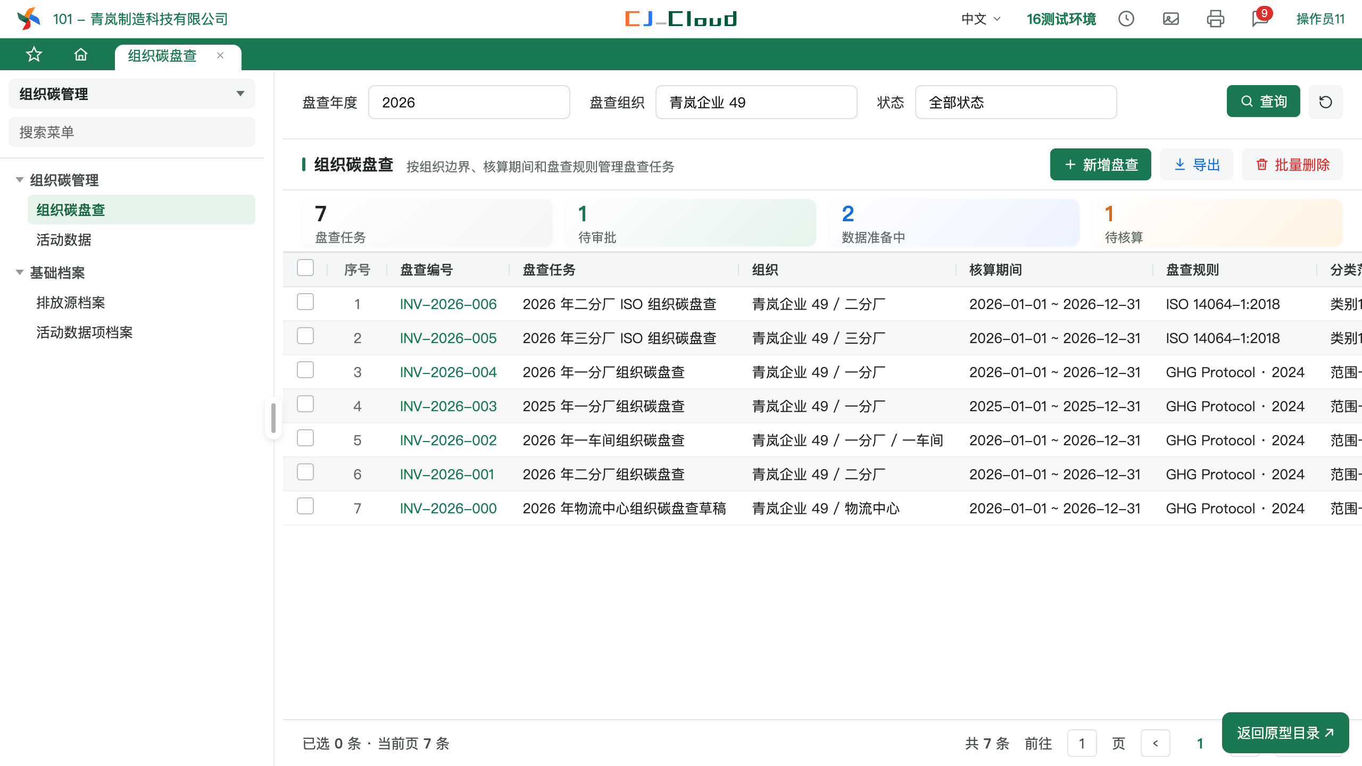Click the company pinwheel logo
1362x766 pixels.
click(29, 19)
